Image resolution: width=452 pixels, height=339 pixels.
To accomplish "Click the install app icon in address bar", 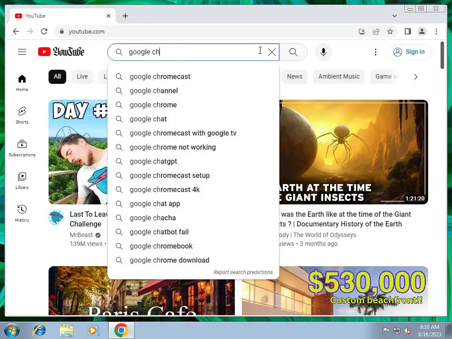I will coord(362,31).
